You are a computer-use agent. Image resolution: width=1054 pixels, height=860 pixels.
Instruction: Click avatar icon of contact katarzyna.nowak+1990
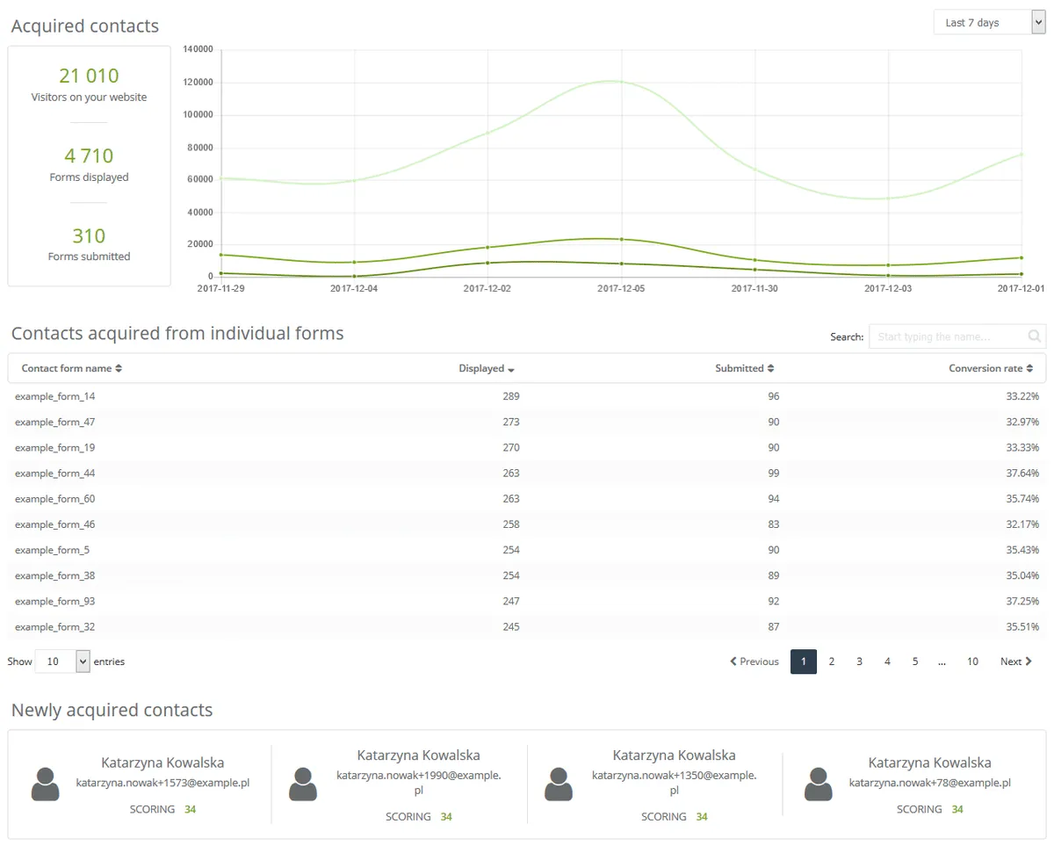point(303,784)
